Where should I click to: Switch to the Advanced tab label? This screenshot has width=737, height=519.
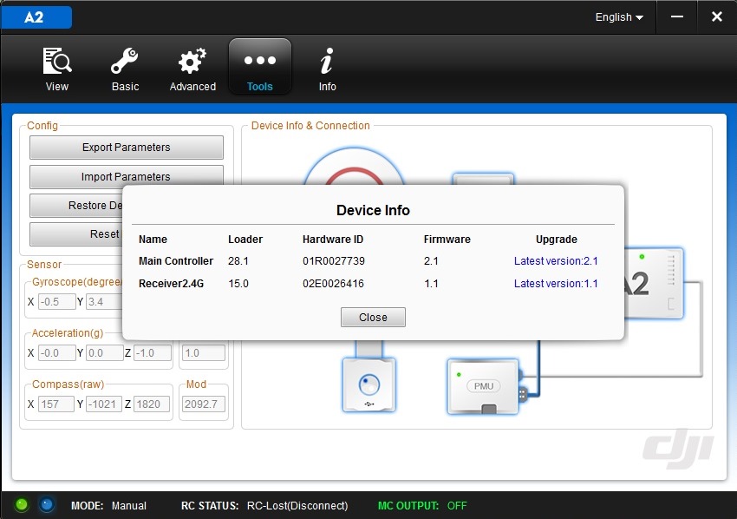click(x=192, y=87)
